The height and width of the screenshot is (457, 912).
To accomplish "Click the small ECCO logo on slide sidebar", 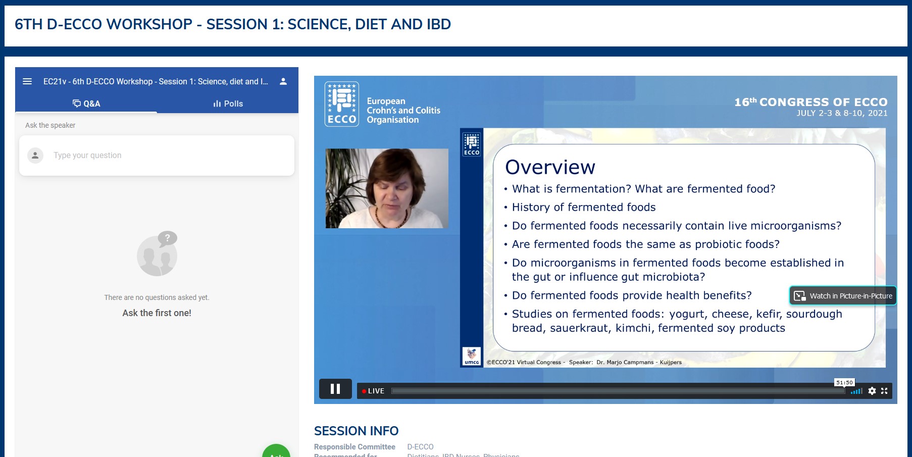I will [x=472, y=144].
